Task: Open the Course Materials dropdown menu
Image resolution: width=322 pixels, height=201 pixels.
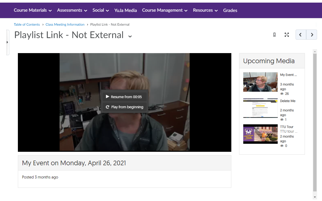Action: [x=33, y=10]
